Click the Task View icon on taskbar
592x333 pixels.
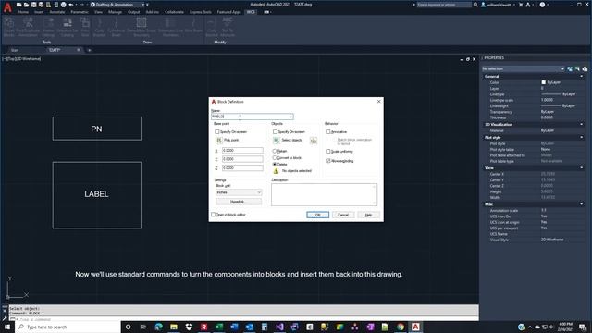(143, 327)
